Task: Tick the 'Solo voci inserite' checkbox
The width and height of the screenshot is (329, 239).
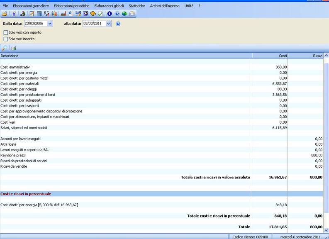Action: tap(6, 39)
